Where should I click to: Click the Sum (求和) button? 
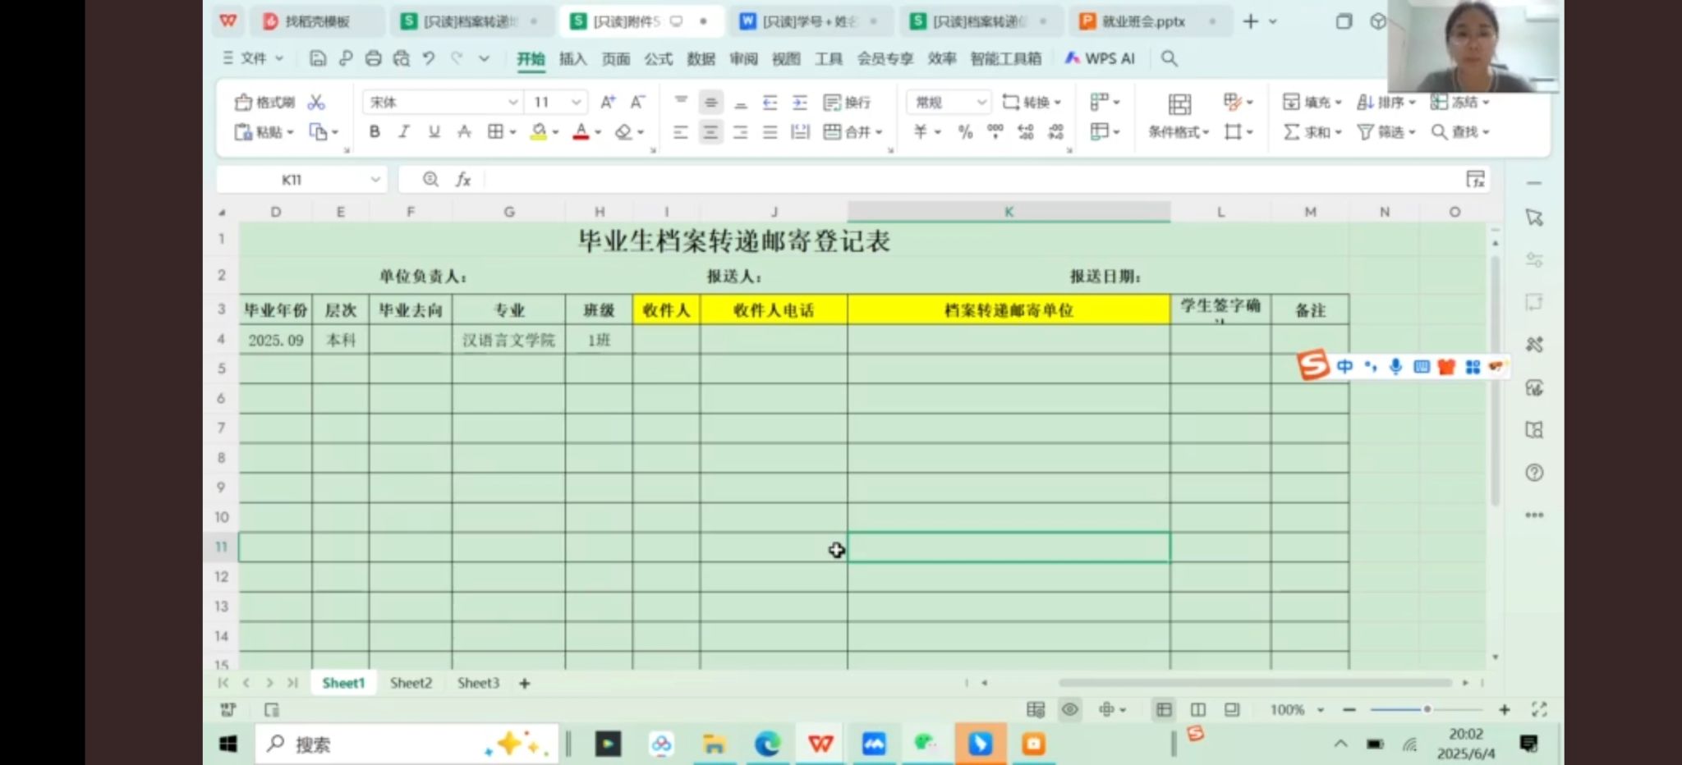tap(1311, 132)
